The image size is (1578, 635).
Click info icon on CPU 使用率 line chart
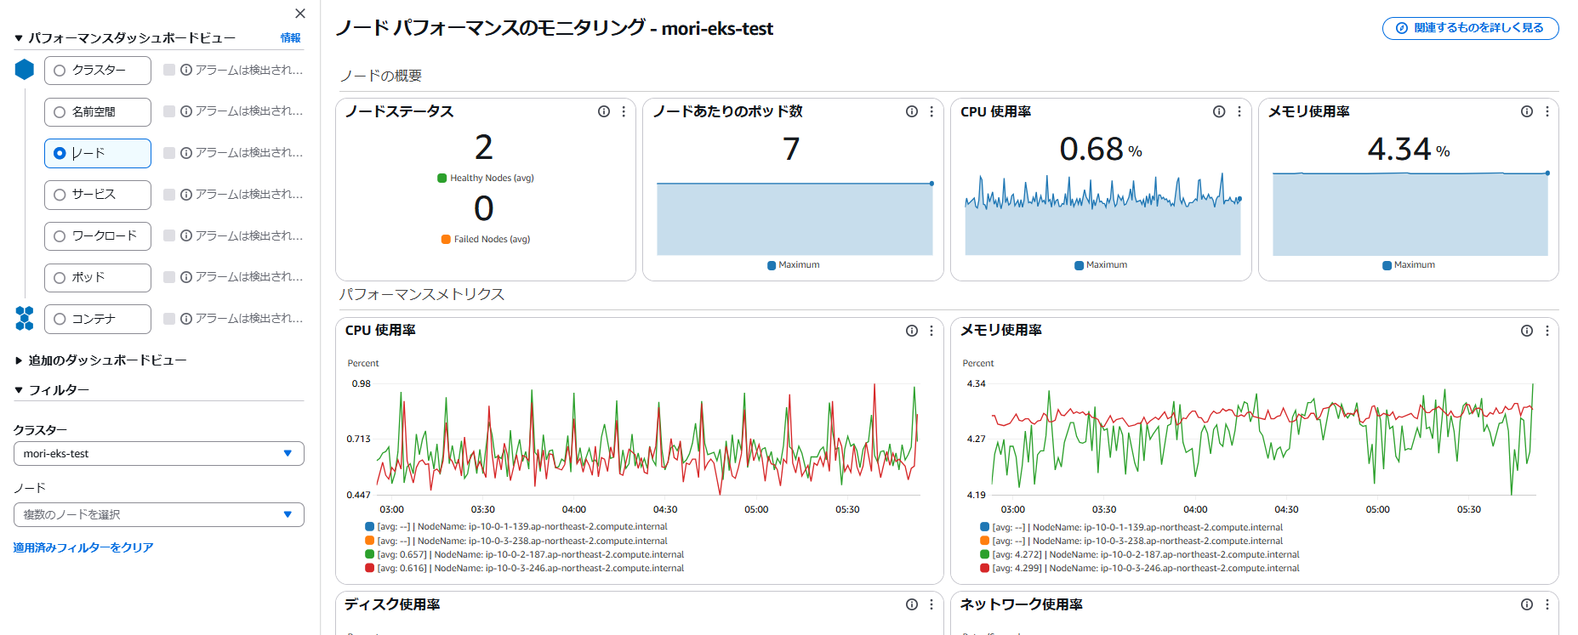[x=912, y=331]
